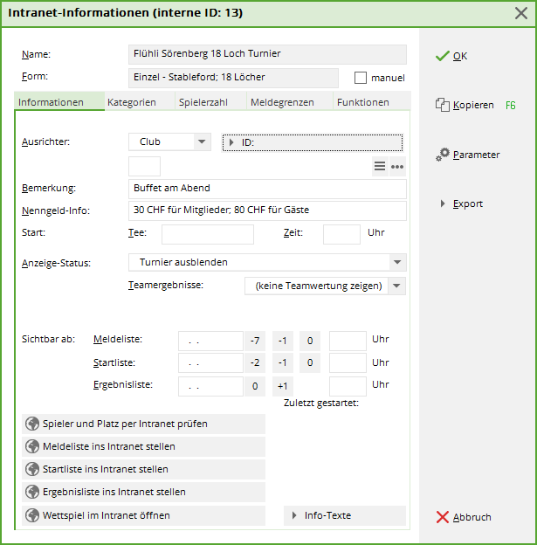Image resolution: width=537 pixels, height=545 pixels.
Task: Click the -7 button for Meldeliste
Action: click(x=255, y=340)
